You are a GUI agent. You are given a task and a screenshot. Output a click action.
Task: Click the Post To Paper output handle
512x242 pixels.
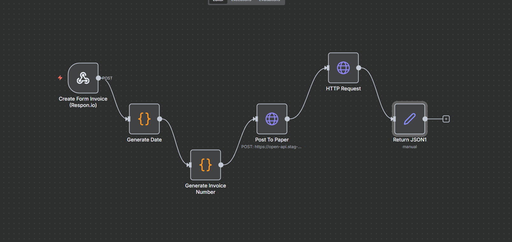[287, 119]
